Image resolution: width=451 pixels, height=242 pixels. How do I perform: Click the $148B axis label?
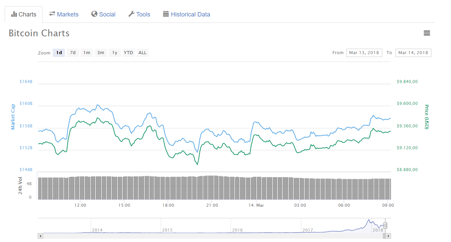pyautogui.click(x=26, y=170)
